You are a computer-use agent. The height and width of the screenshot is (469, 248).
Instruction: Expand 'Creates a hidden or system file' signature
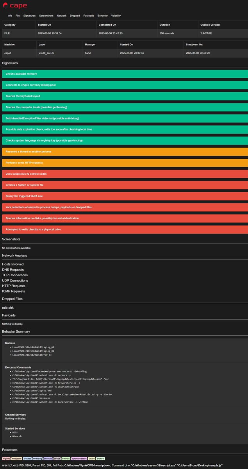[125, 184]
